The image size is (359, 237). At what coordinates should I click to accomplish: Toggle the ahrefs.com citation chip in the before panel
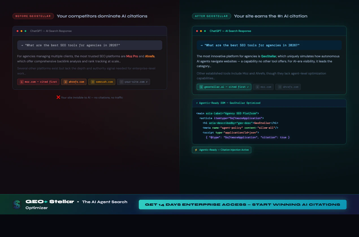click(74, 82)
